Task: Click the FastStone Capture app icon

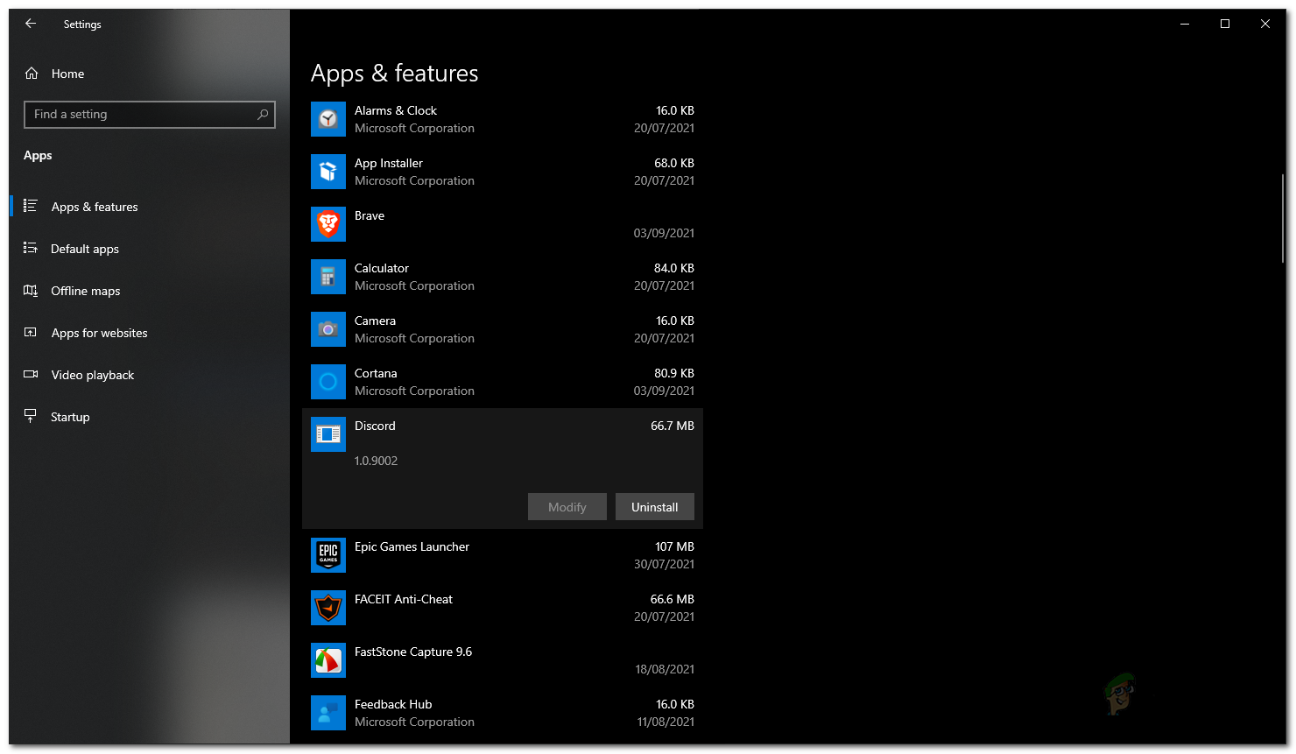Action: 328,660
